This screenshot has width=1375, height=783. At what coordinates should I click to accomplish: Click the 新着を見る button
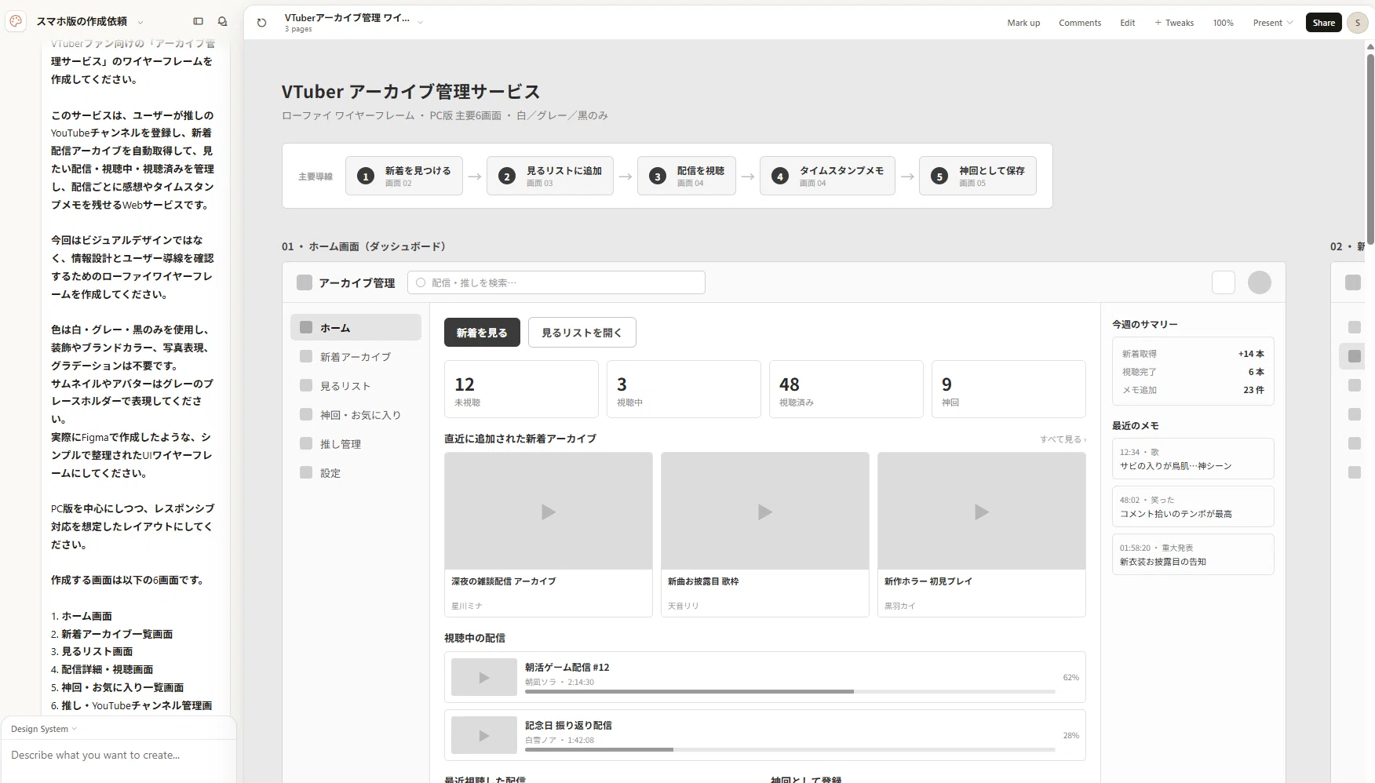pos(482,332)
